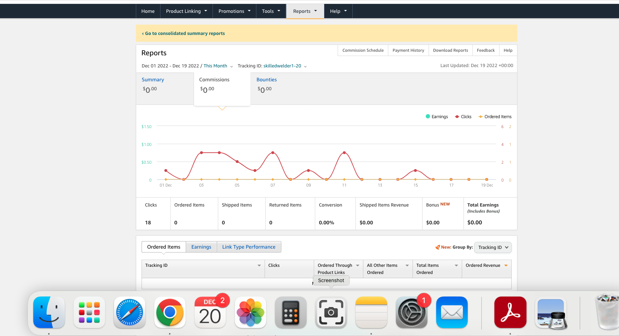Select the Commissions earnings tab
Screen dimensions: 619x336
tap(222, 89)
